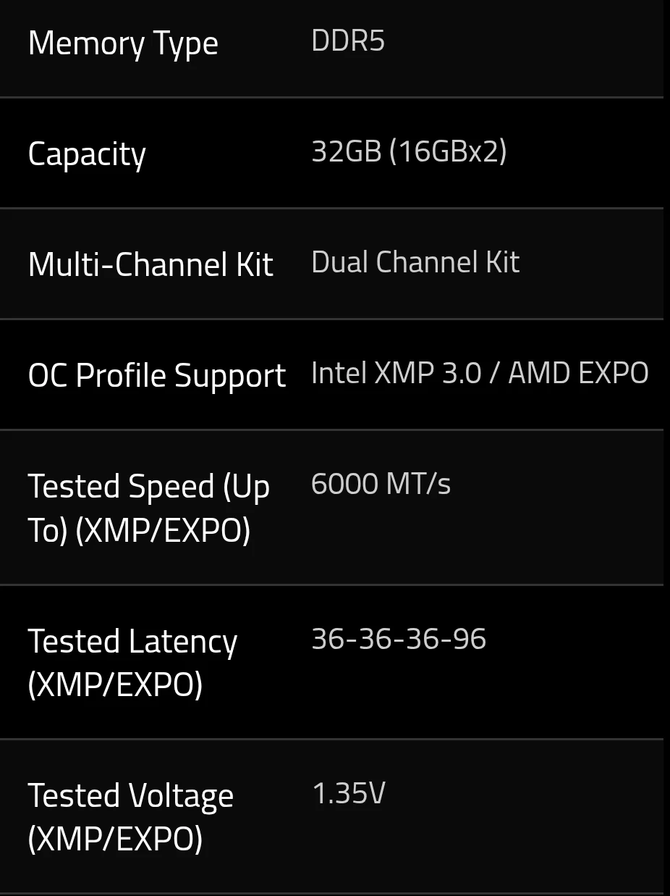
Task: Select the 36-36-36-96 latency value
Action: coord(399,639)
